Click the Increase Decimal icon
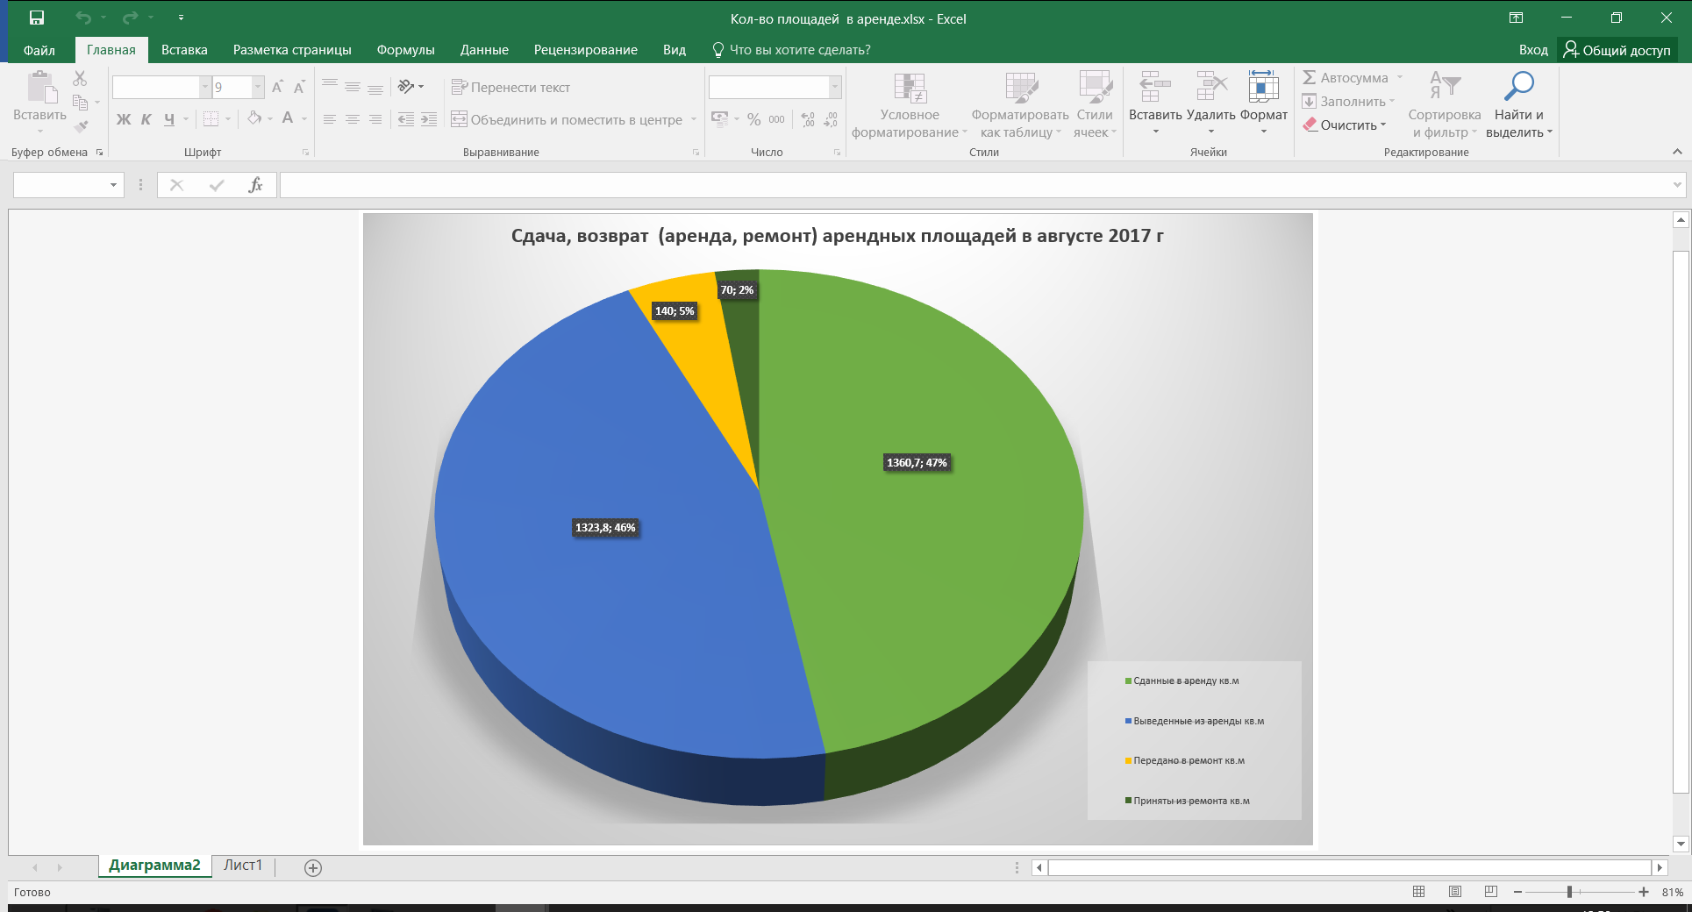 point(808,119)
